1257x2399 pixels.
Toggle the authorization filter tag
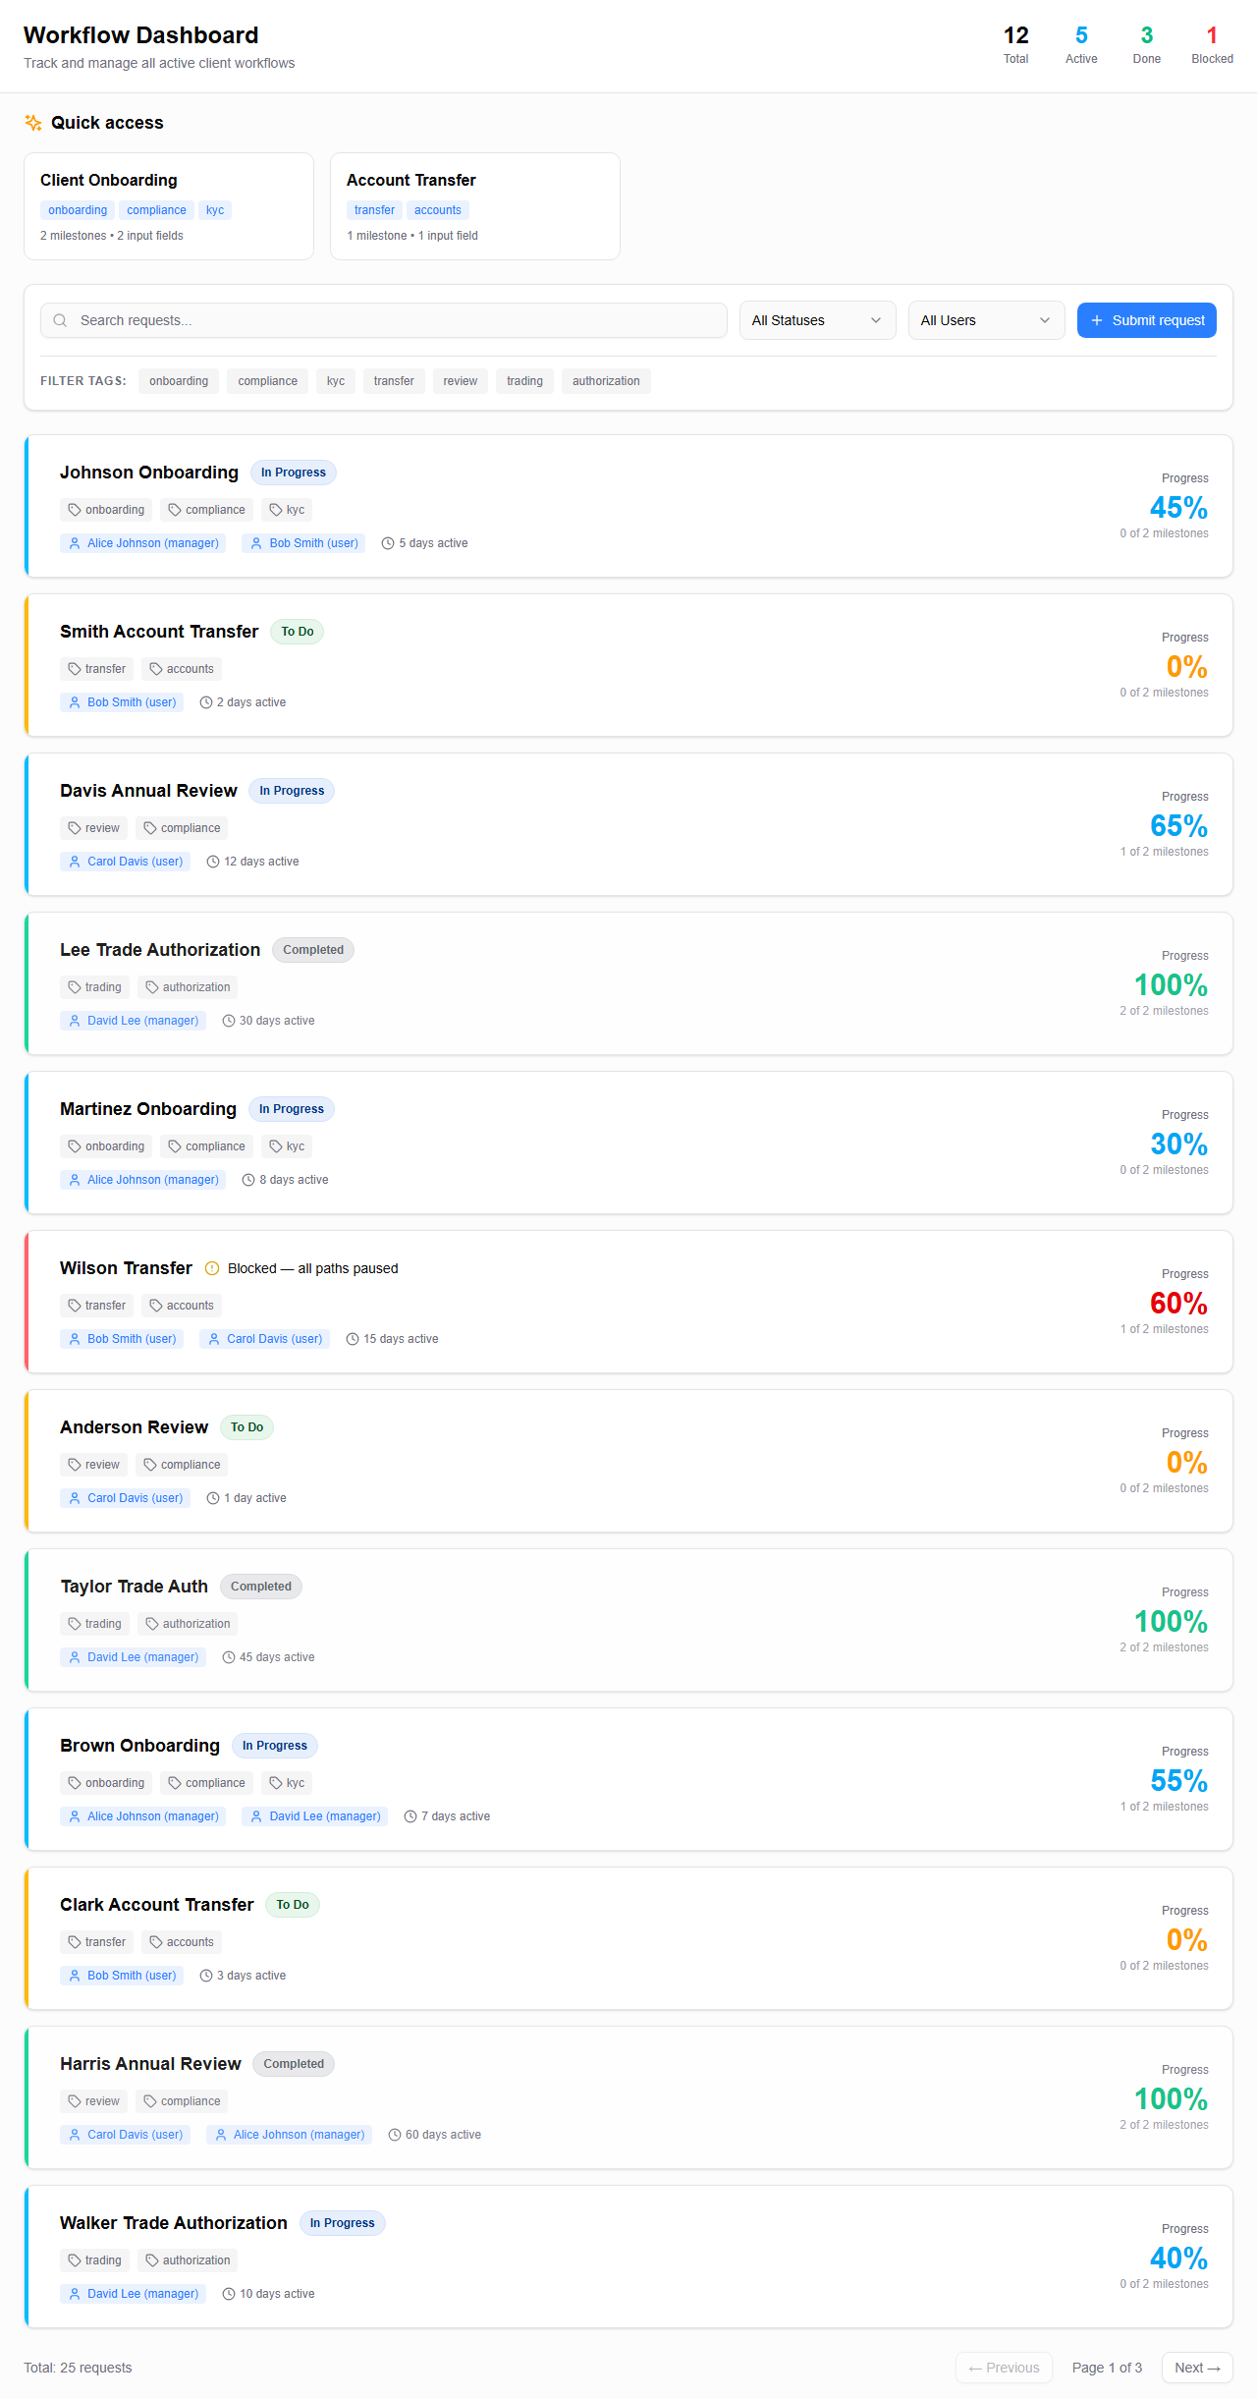[x=606, y=380]
